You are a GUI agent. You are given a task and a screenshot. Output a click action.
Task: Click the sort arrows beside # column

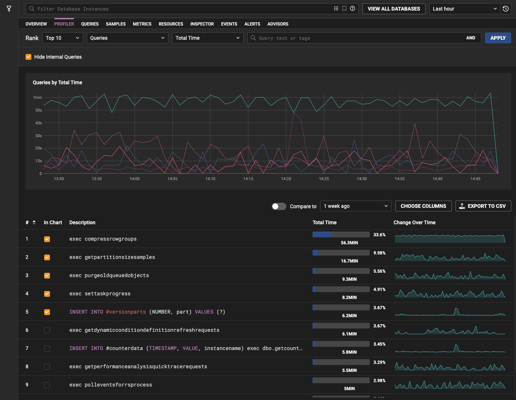pyautogui.click(x=34, y=222)
